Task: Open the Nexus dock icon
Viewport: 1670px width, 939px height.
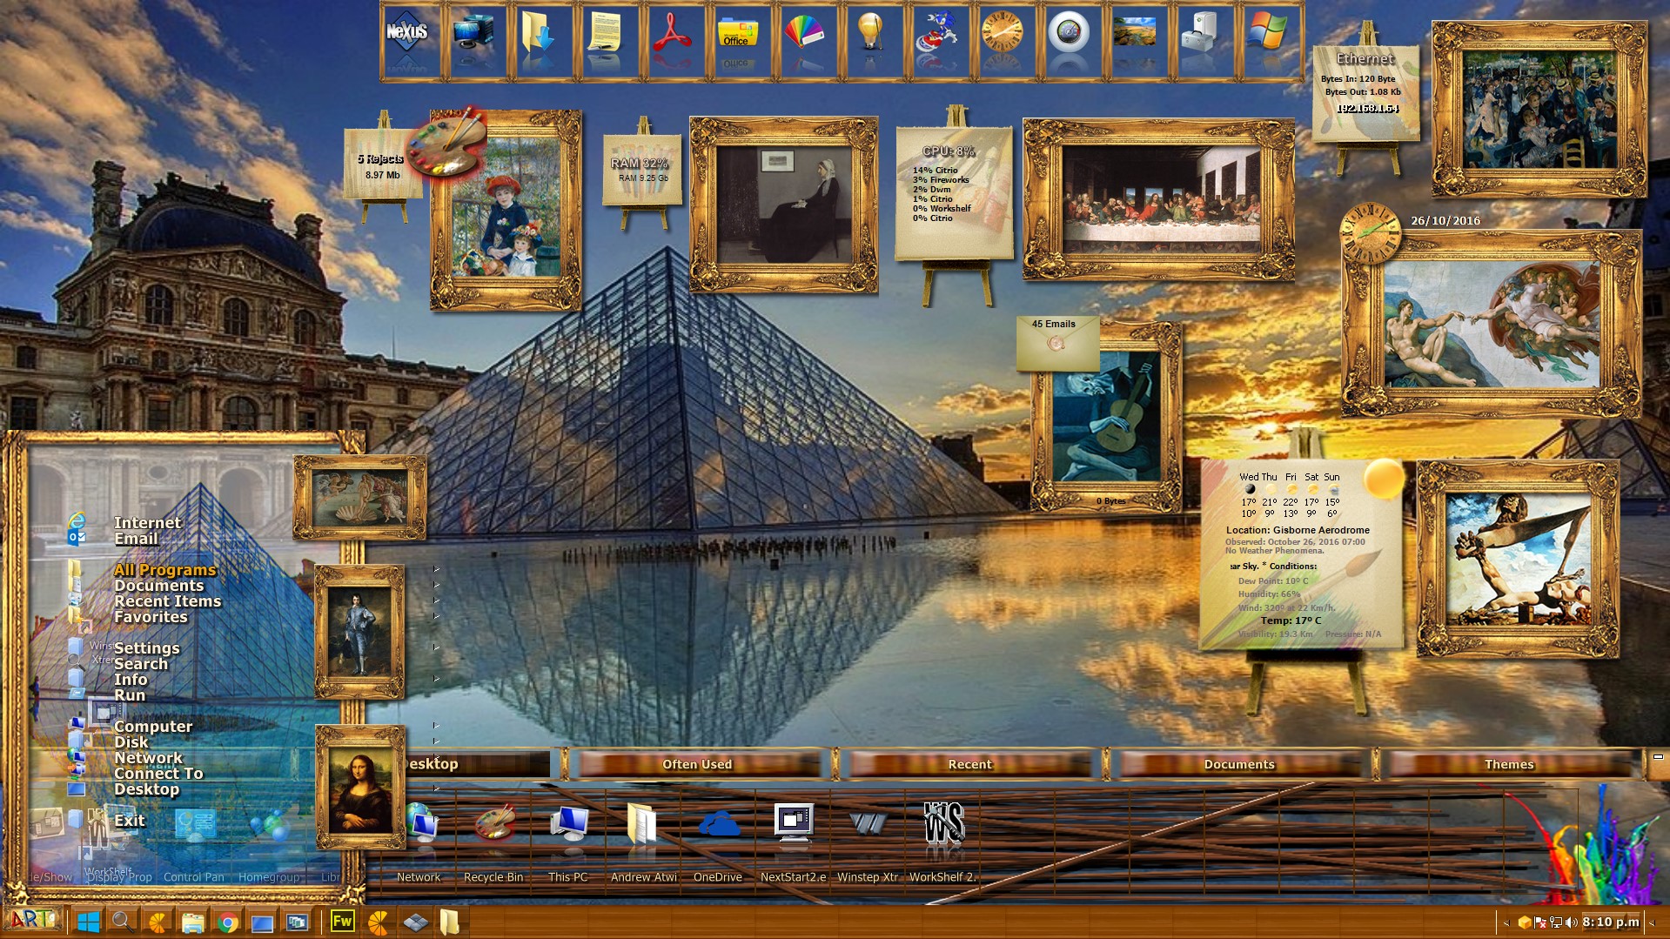Action: 406,36
